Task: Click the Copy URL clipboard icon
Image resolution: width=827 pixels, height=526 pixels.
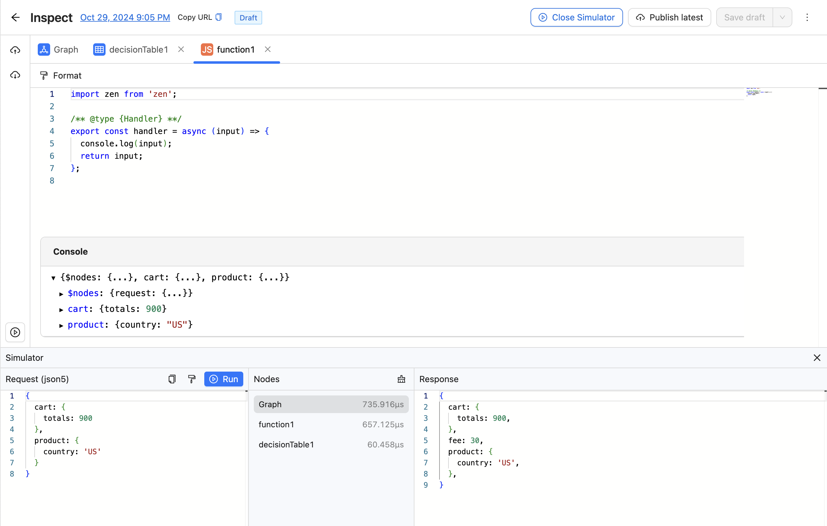Action: (219, 17)
